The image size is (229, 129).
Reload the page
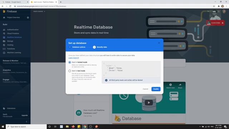10,6
